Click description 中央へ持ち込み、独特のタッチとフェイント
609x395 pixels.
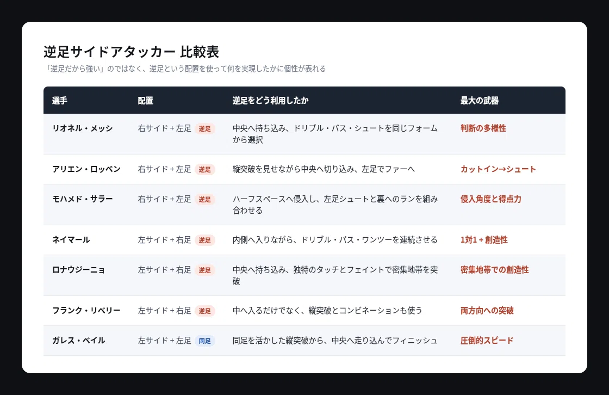[x=335, y=276]
